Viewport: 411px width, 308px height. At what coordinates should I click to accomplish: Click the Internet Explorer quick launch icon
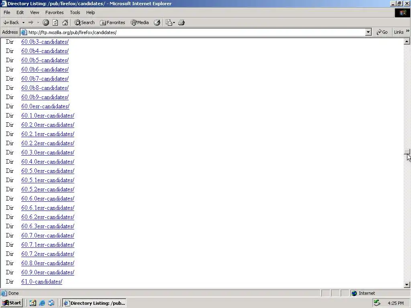[x=42, y=303]
